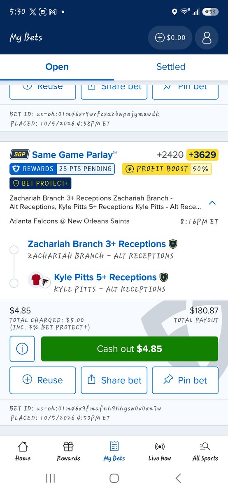Screen dimensions: 228x493
Task: Open the user account profile icon
Action: click(x=207, y=38)
